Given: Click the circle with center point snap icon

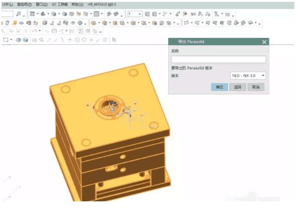Looking at the screenshot, I should 77,40.
